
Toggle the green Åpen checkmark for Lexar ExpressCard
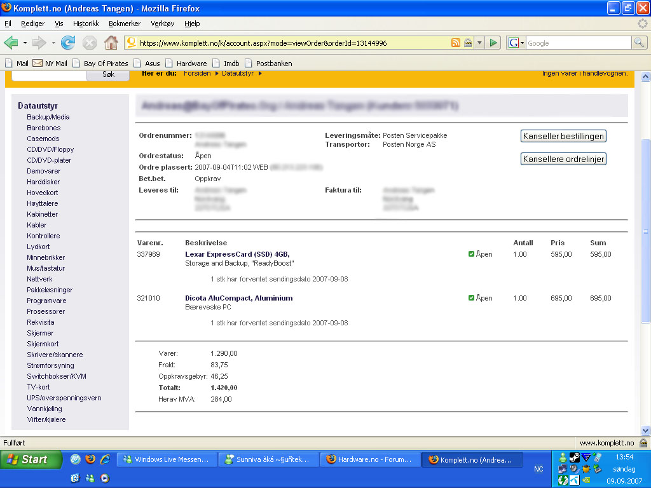click(x=471, y=254)
